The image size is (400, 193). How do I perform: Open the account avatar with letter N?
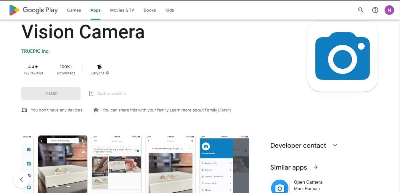(389, 10)
